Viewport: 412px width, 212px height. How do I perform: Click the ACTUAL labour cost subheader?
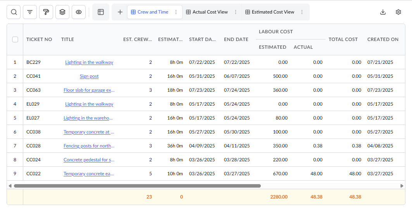pos(303,47)
